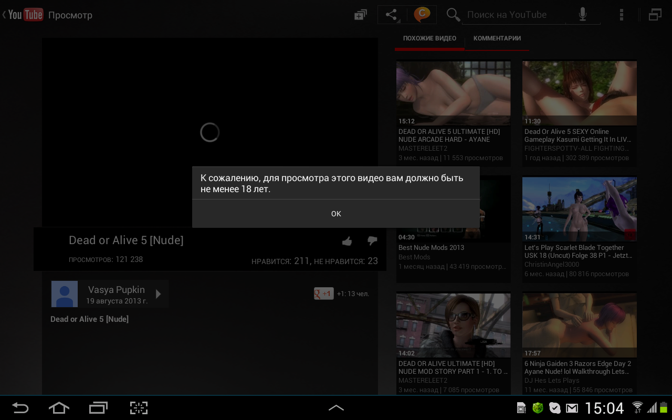Expand the arrow next to Vasya Pupkin

pyautogui.click(x=158, y=294)
